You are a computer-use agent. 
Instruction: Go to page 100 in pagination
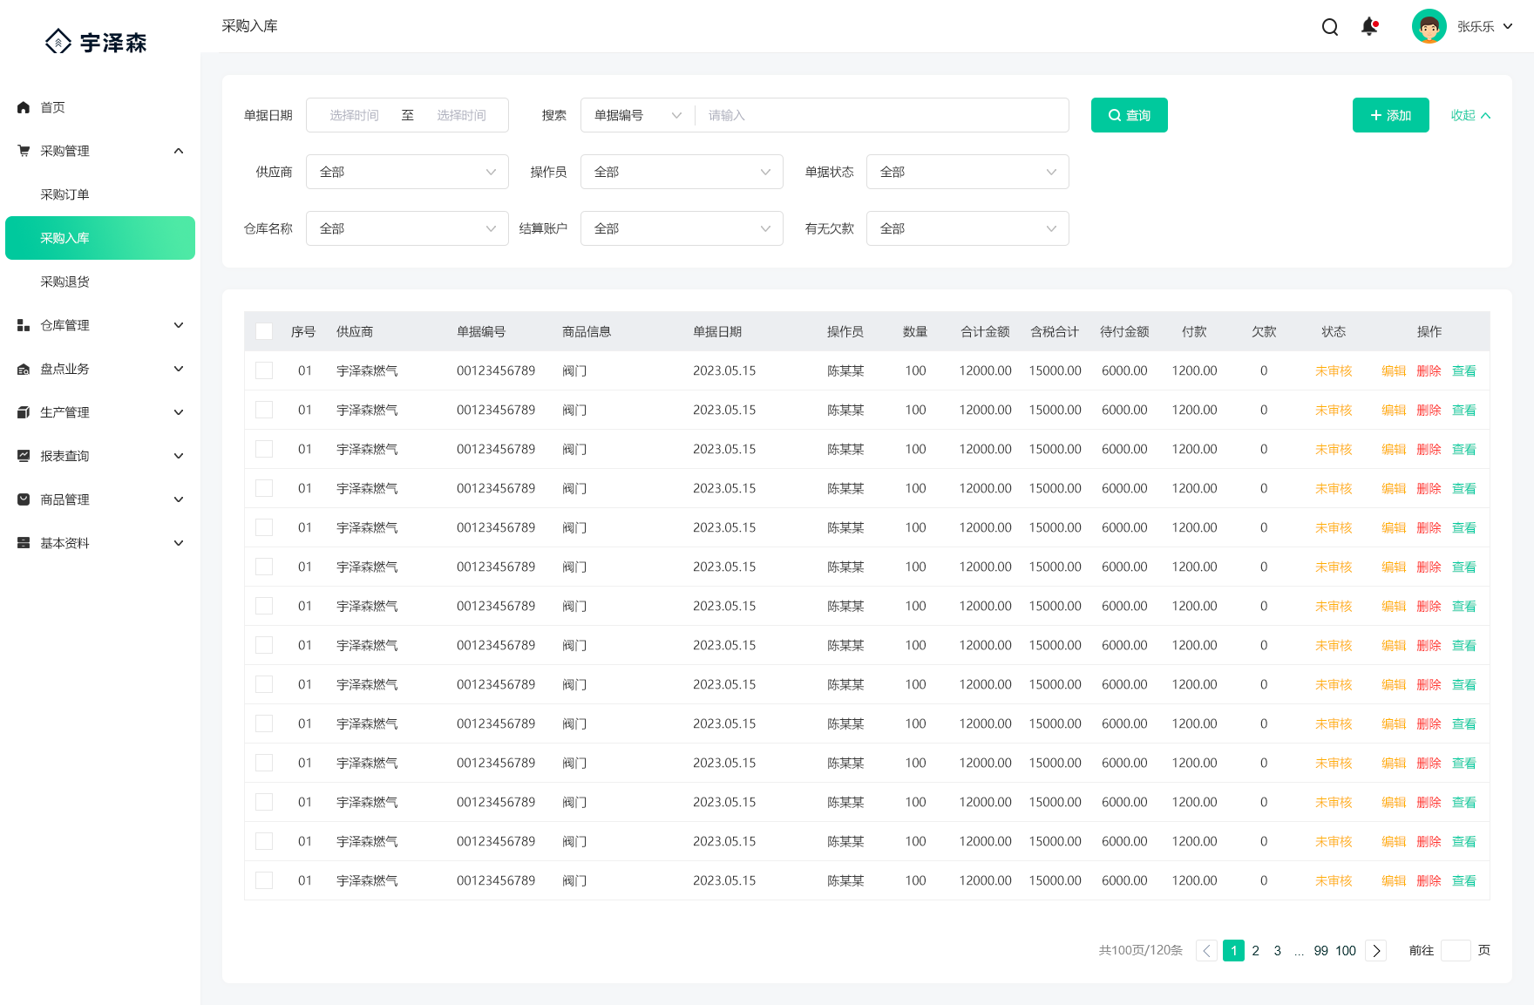(x=1346, y=950)
